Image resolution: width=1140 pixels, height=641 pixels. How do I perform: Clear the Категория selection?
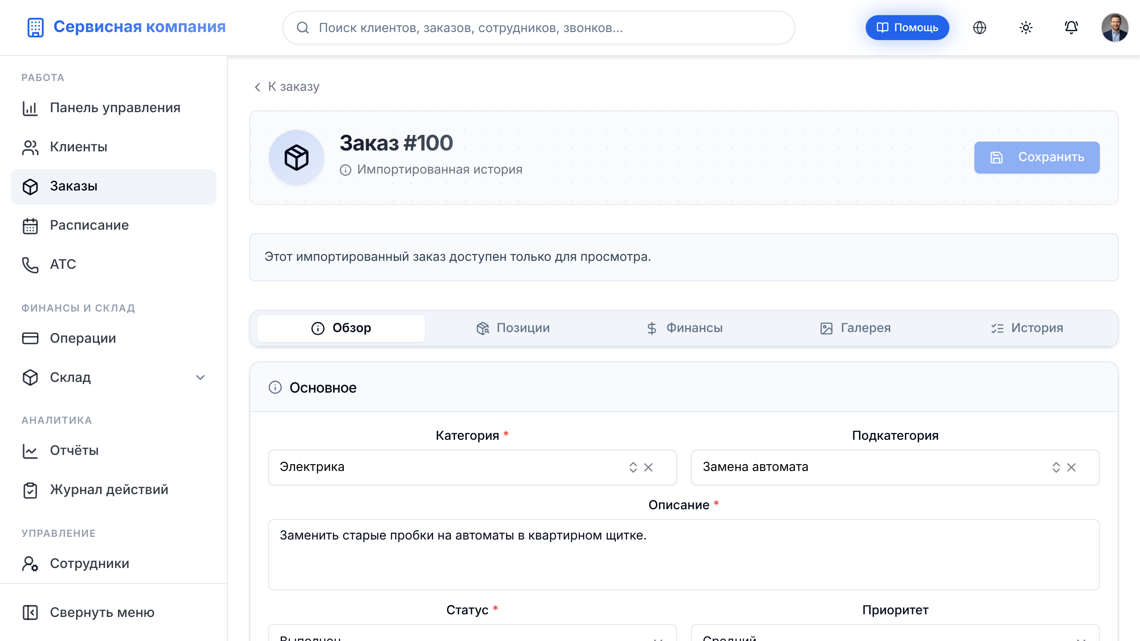(648, 467)
